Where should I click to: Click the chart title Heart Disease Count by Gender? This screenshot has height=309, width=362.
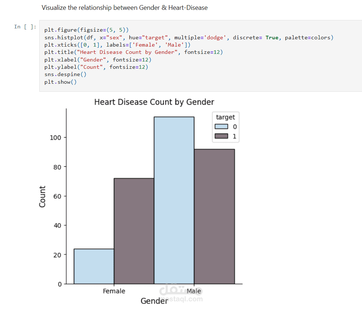[x=154, y=102]
